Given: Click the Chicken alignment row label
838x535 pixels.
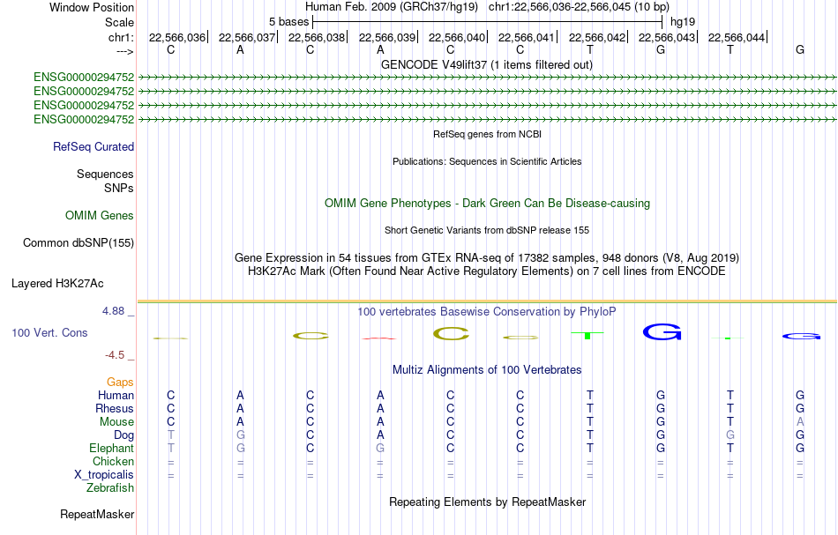Looking at the screenshot, I should click(x=113, y=461).
